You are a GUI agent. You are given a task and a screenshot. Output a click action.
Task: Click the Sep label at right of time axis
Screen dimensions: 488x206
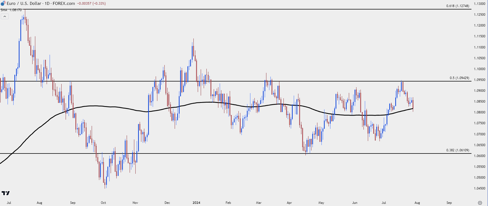tap(449, 203)
